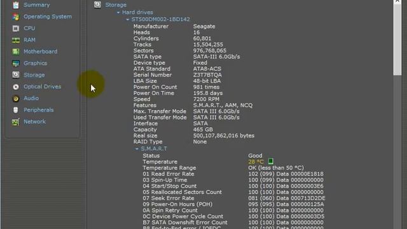This screenshot has height=229, width=407.
Task: Select Storage in the sidebar
Action: click(x=34, y=75)
